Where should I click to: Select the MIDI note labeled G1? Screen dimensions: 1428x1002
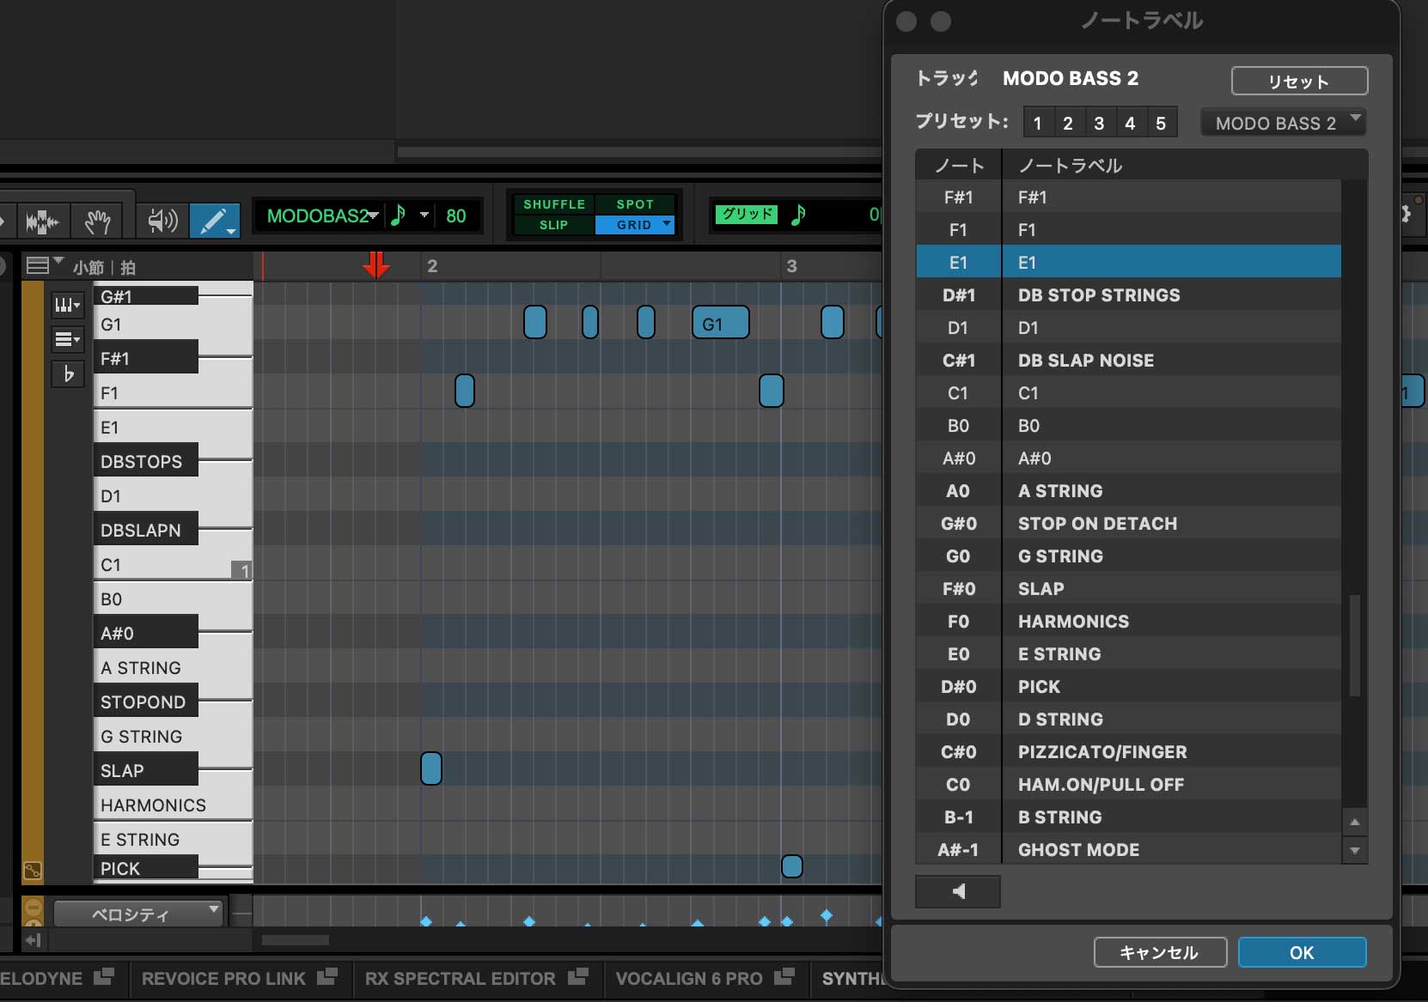coord(720,323)
